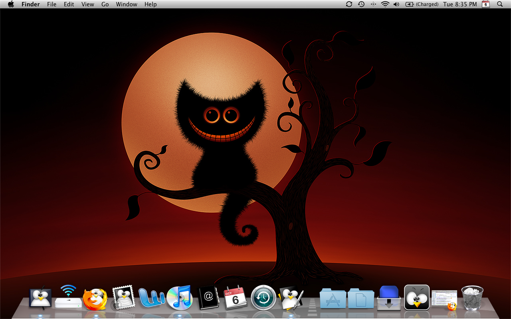
Task: Open Spotlight search magnifier
Action: click(x=500, y=4)
